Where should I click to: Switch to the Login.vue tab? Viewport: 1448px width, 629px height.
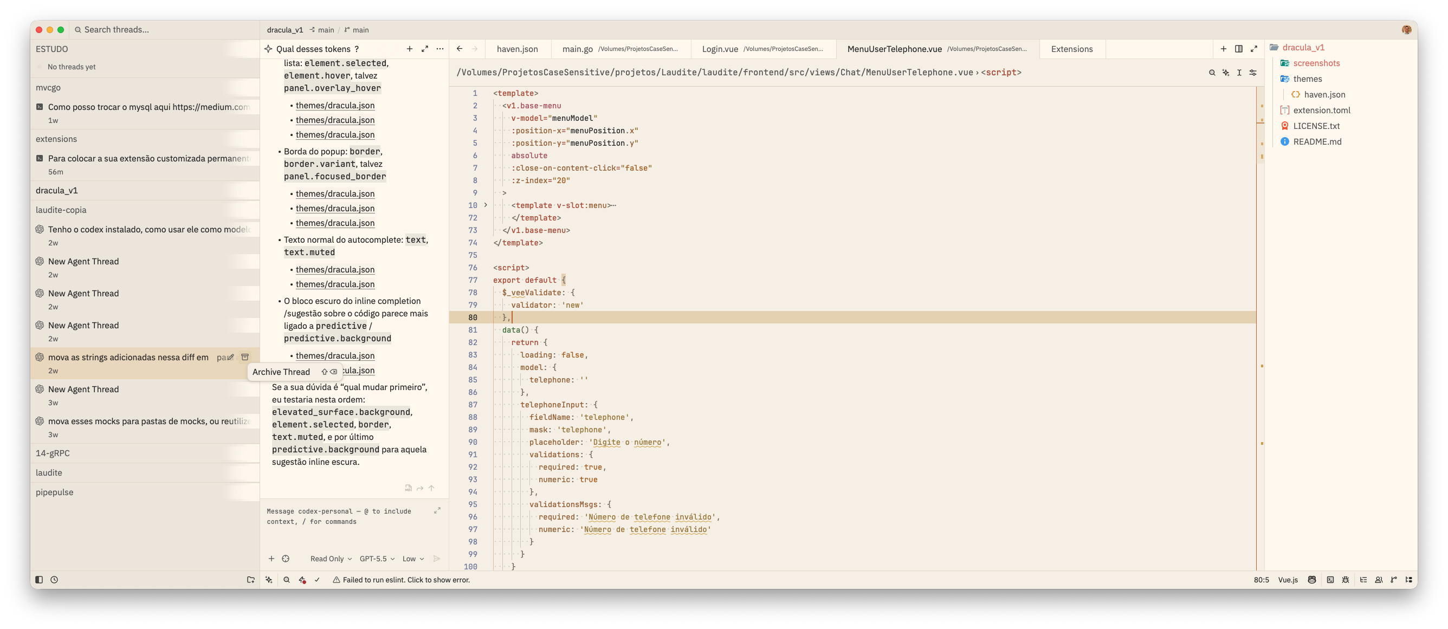pyautogui.click(x=762, y=49)
